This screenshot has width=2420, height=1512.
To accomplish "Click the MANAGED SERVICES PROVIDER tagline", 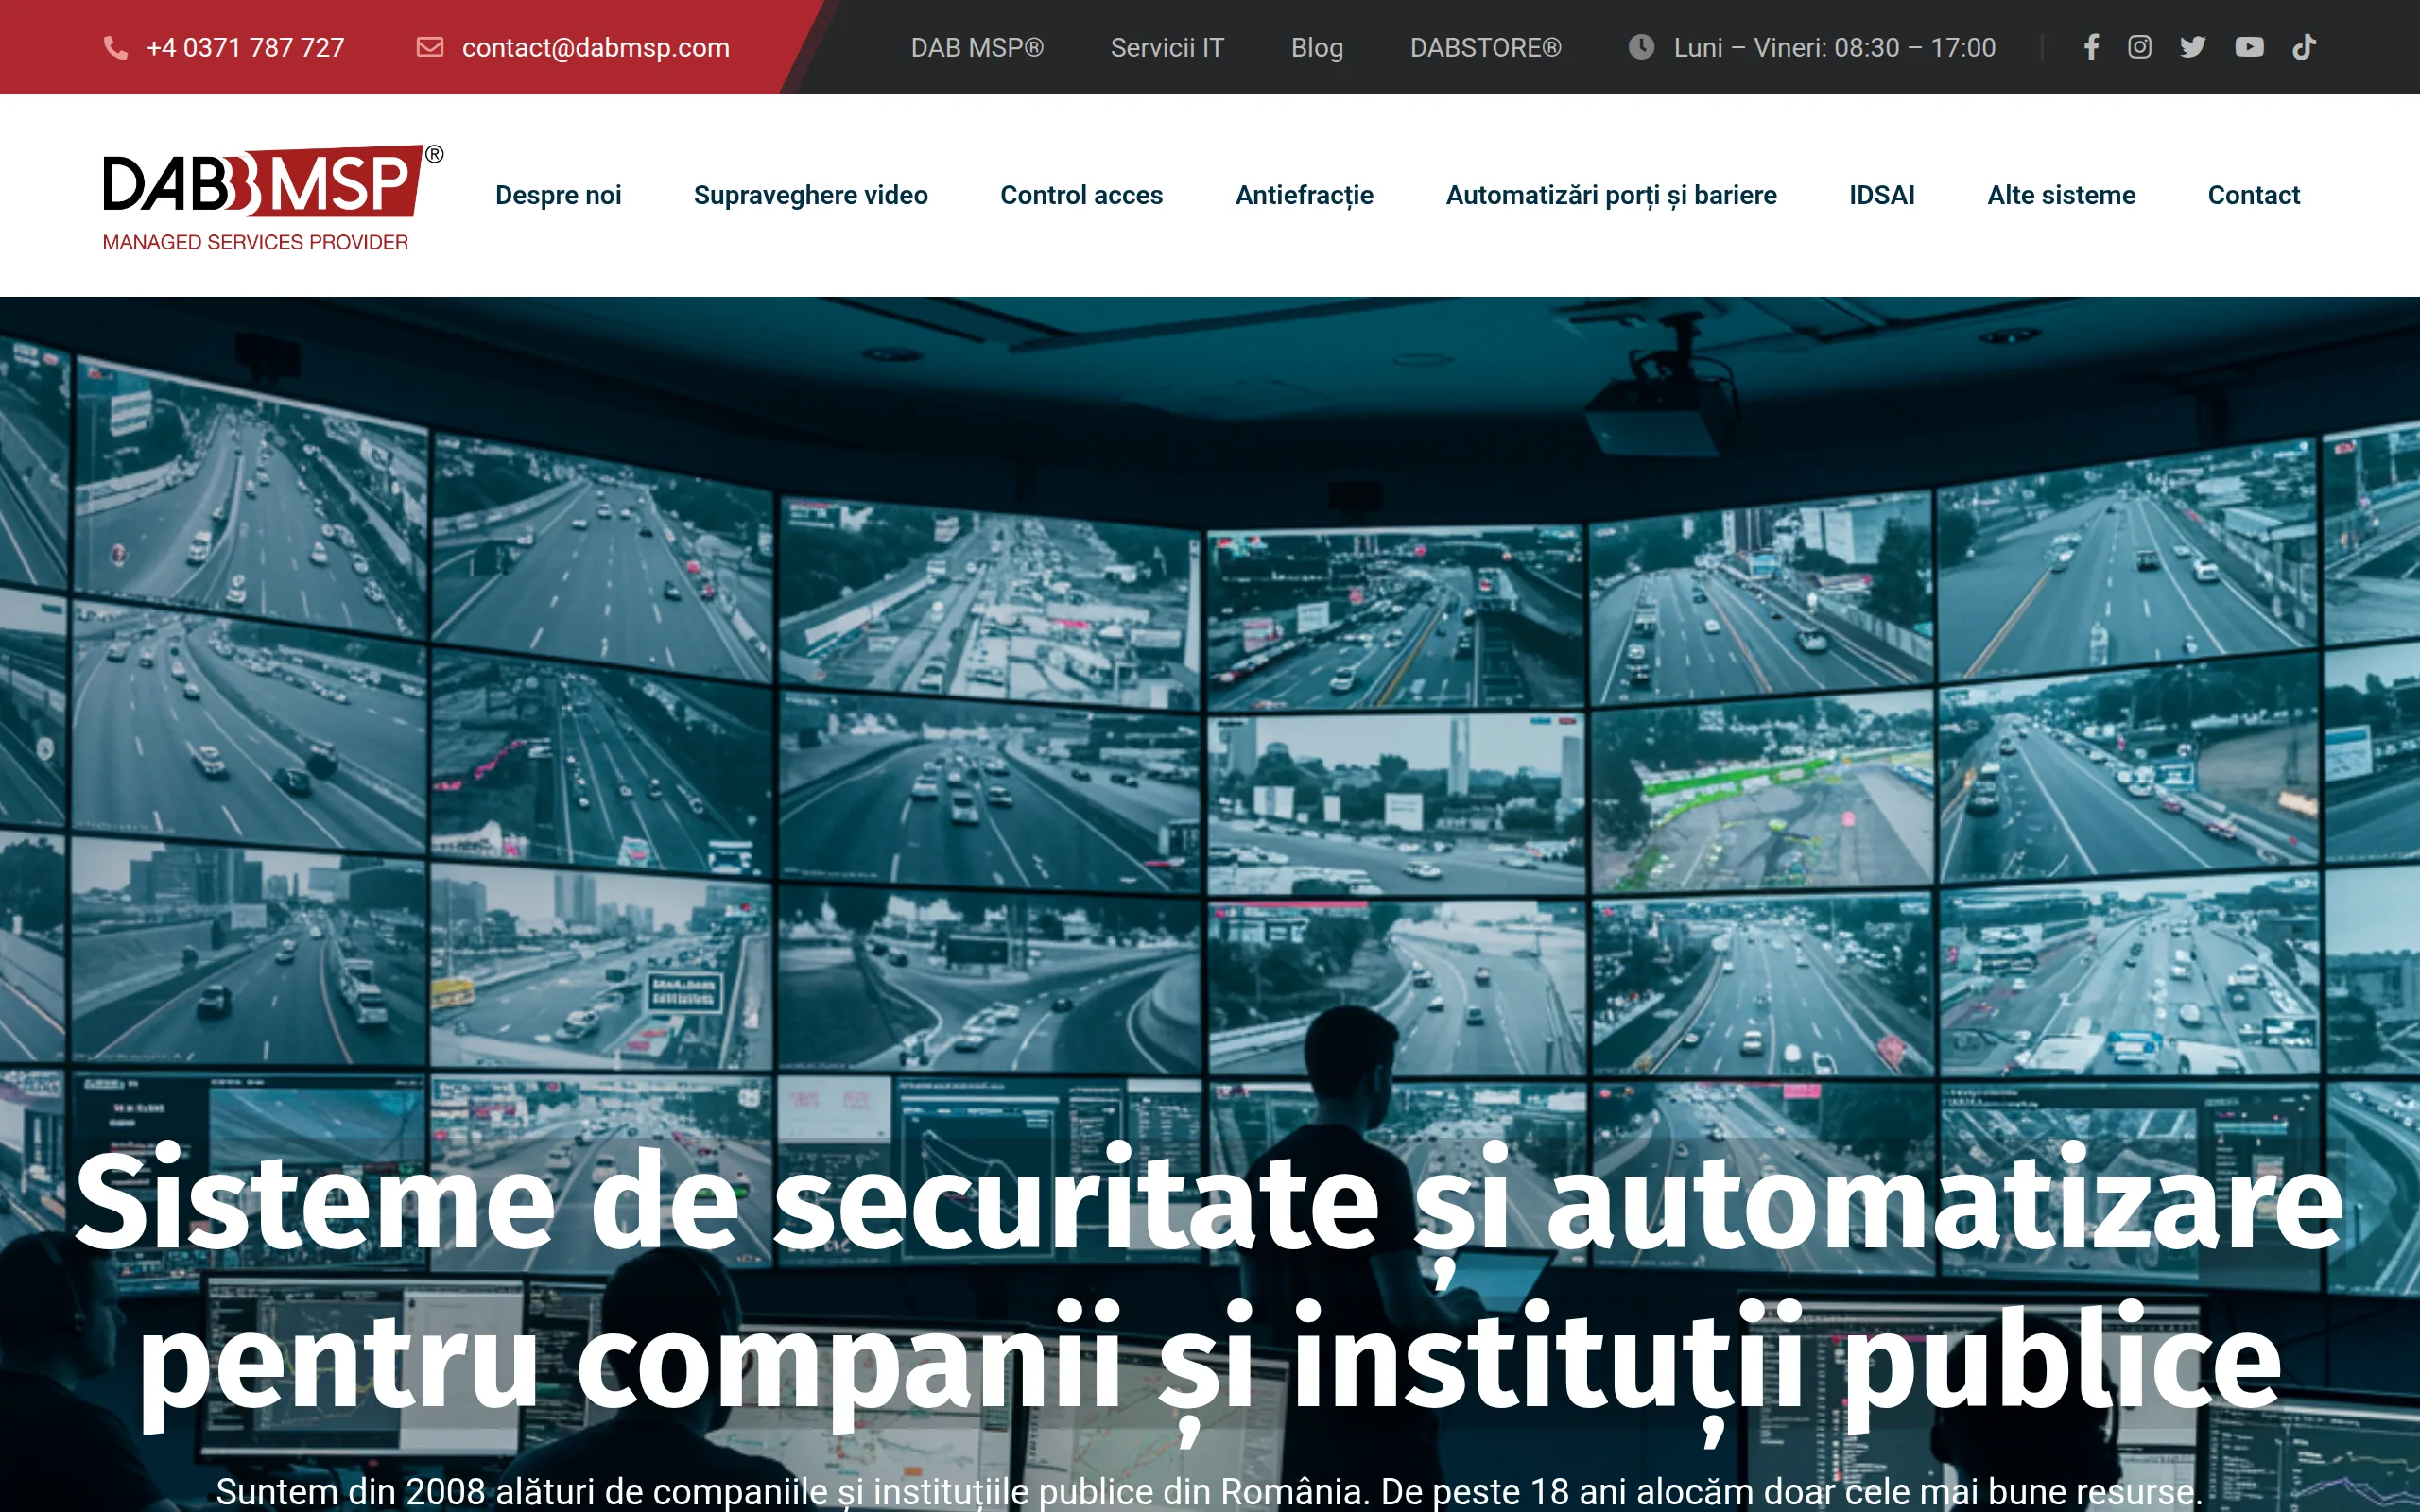I will [x=255, y=242].
